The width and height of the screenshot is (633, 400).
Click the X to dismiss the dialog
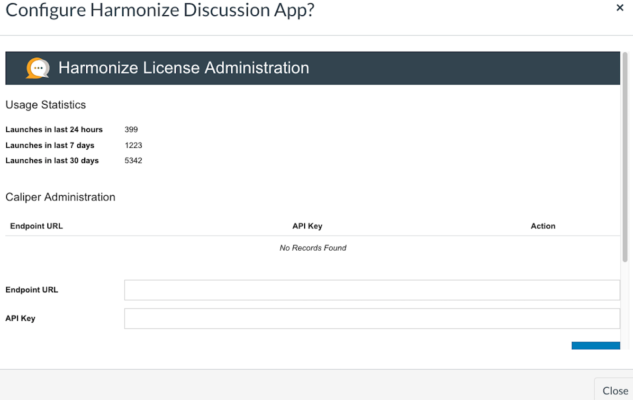pyautogui.click(x=620, y=8)
